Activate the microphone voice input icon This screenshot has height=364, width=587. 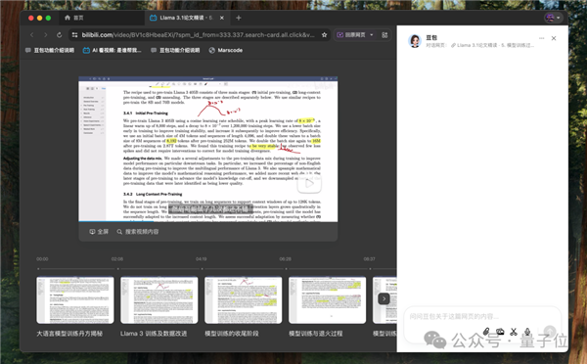tap(527, 332)
